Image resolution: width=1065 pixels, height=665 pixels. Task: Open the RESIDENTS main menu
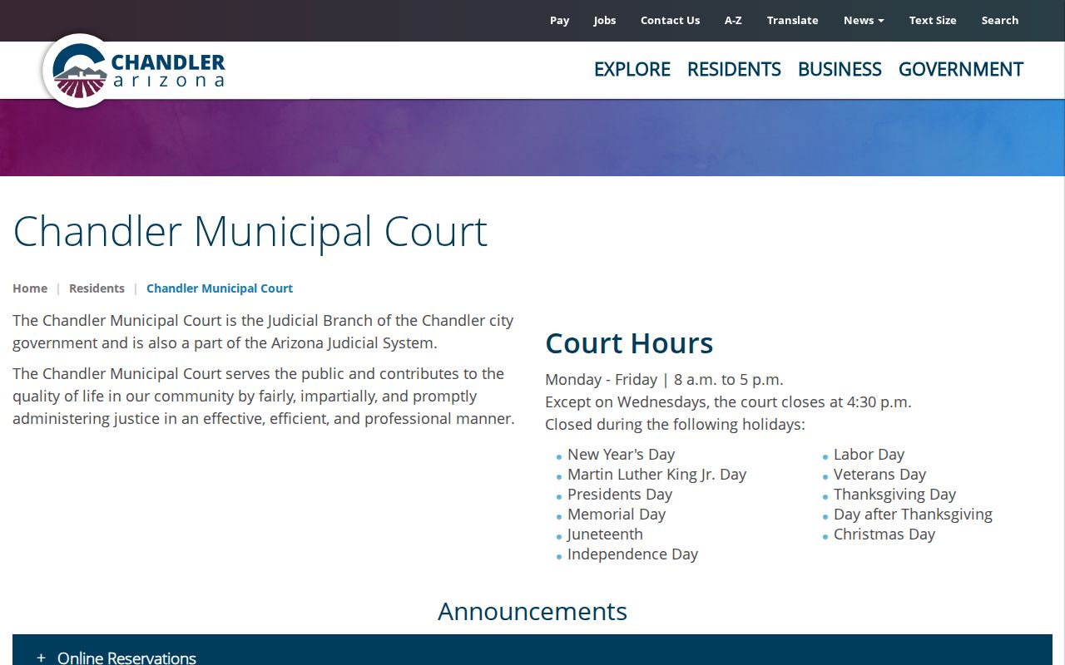734,69
